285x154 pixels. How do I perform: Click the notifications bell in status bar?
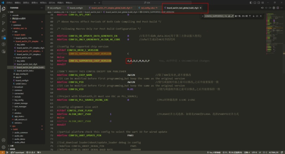click(x=282, y=152)
